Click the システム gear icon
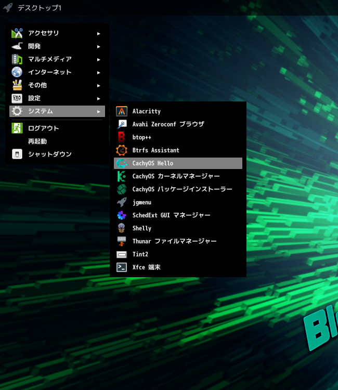The image size is (338, 390). coord(17,111)
